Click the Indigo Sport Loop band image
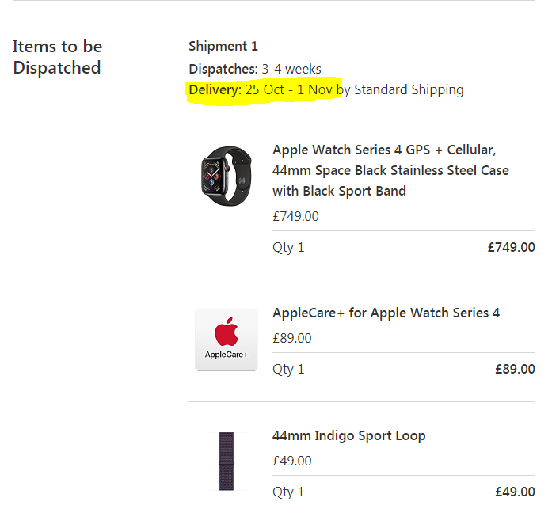Image resolution: width=552 pixels, height=524 pixels. tap(227, 461)
